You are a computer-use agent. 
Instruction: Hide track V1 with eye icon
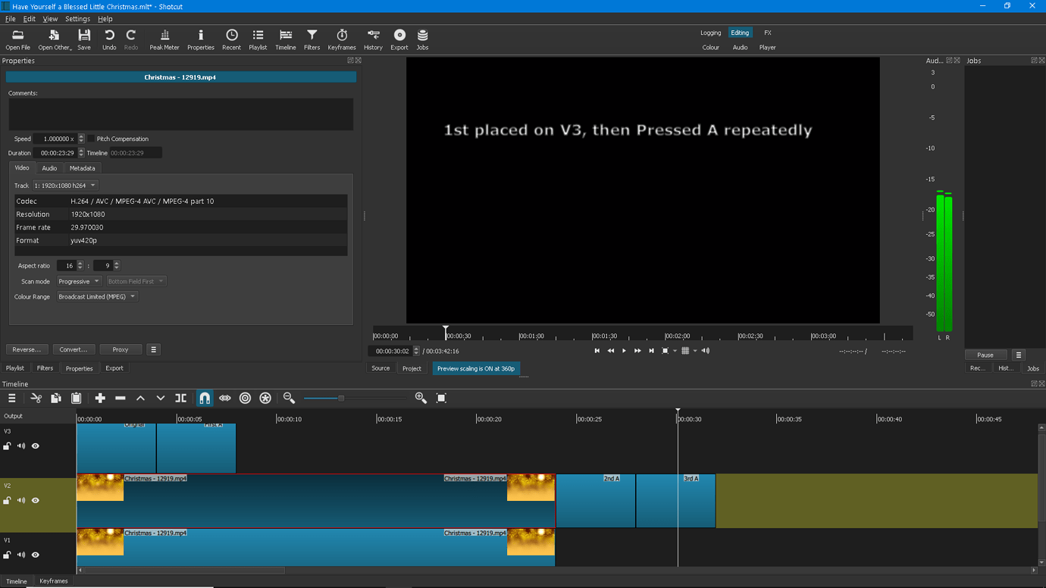click(36, 555)
